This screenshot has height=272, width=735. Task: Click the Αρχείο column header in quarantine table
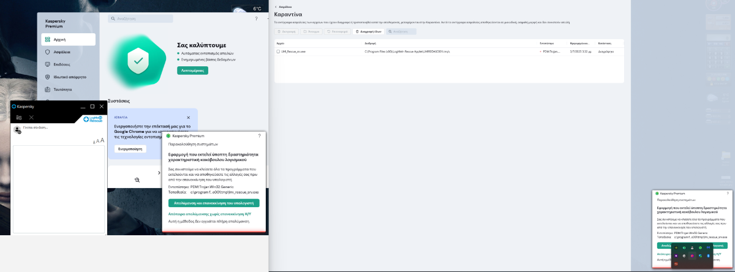click(281, 43)
